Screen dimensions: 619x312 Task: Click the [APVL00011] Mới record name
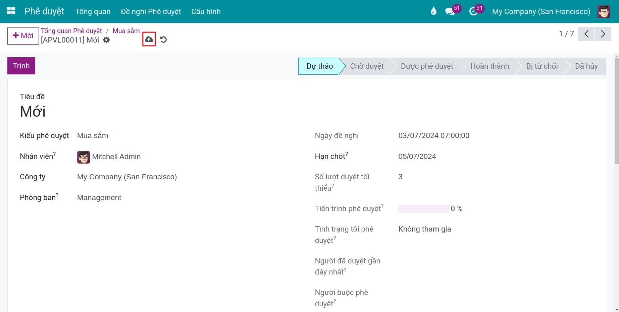point(70,40)
